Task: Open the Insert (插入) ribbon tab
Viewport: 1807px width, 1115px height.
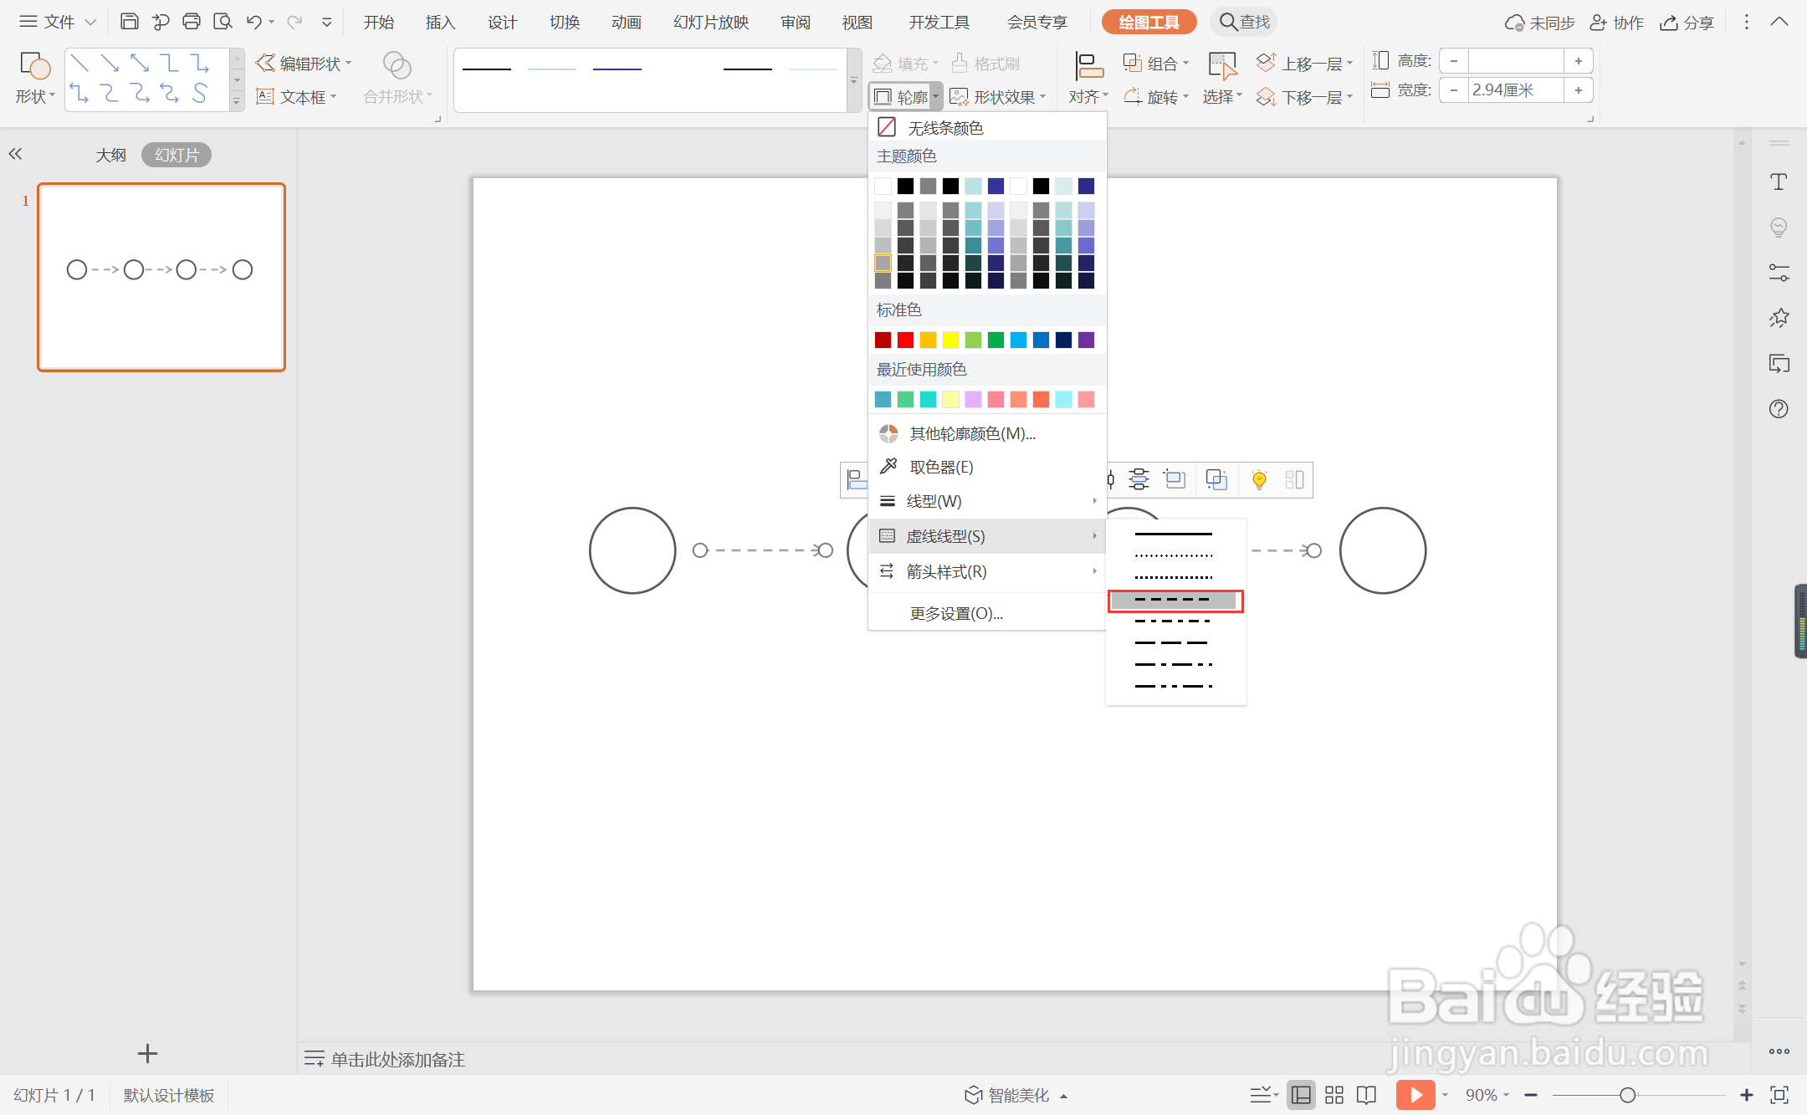Action: click(x=440, y=23)
